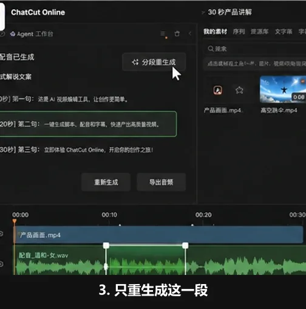The width and height of the screenshot is (306, 309).
Task: Click the 配音已生成 heading
Action: (x=17, y=57)
